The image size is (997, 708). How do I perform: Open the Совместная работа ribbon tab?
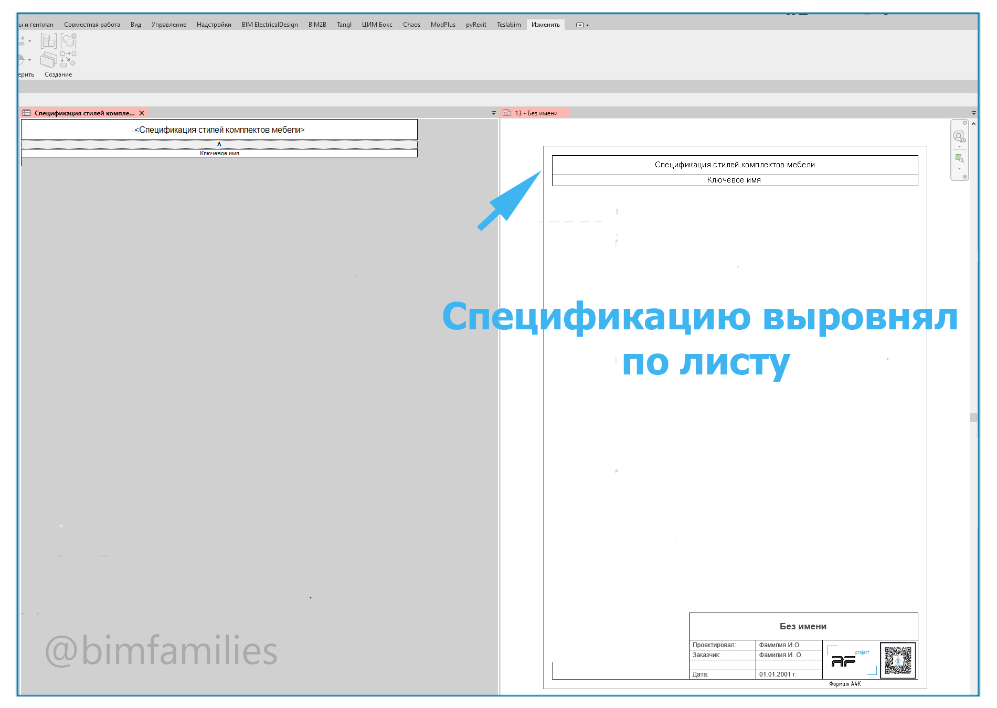click(92, 25)
